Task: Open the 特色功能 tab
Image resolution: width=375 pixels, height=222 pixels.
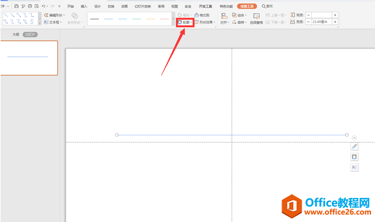Action: point(226,6)
